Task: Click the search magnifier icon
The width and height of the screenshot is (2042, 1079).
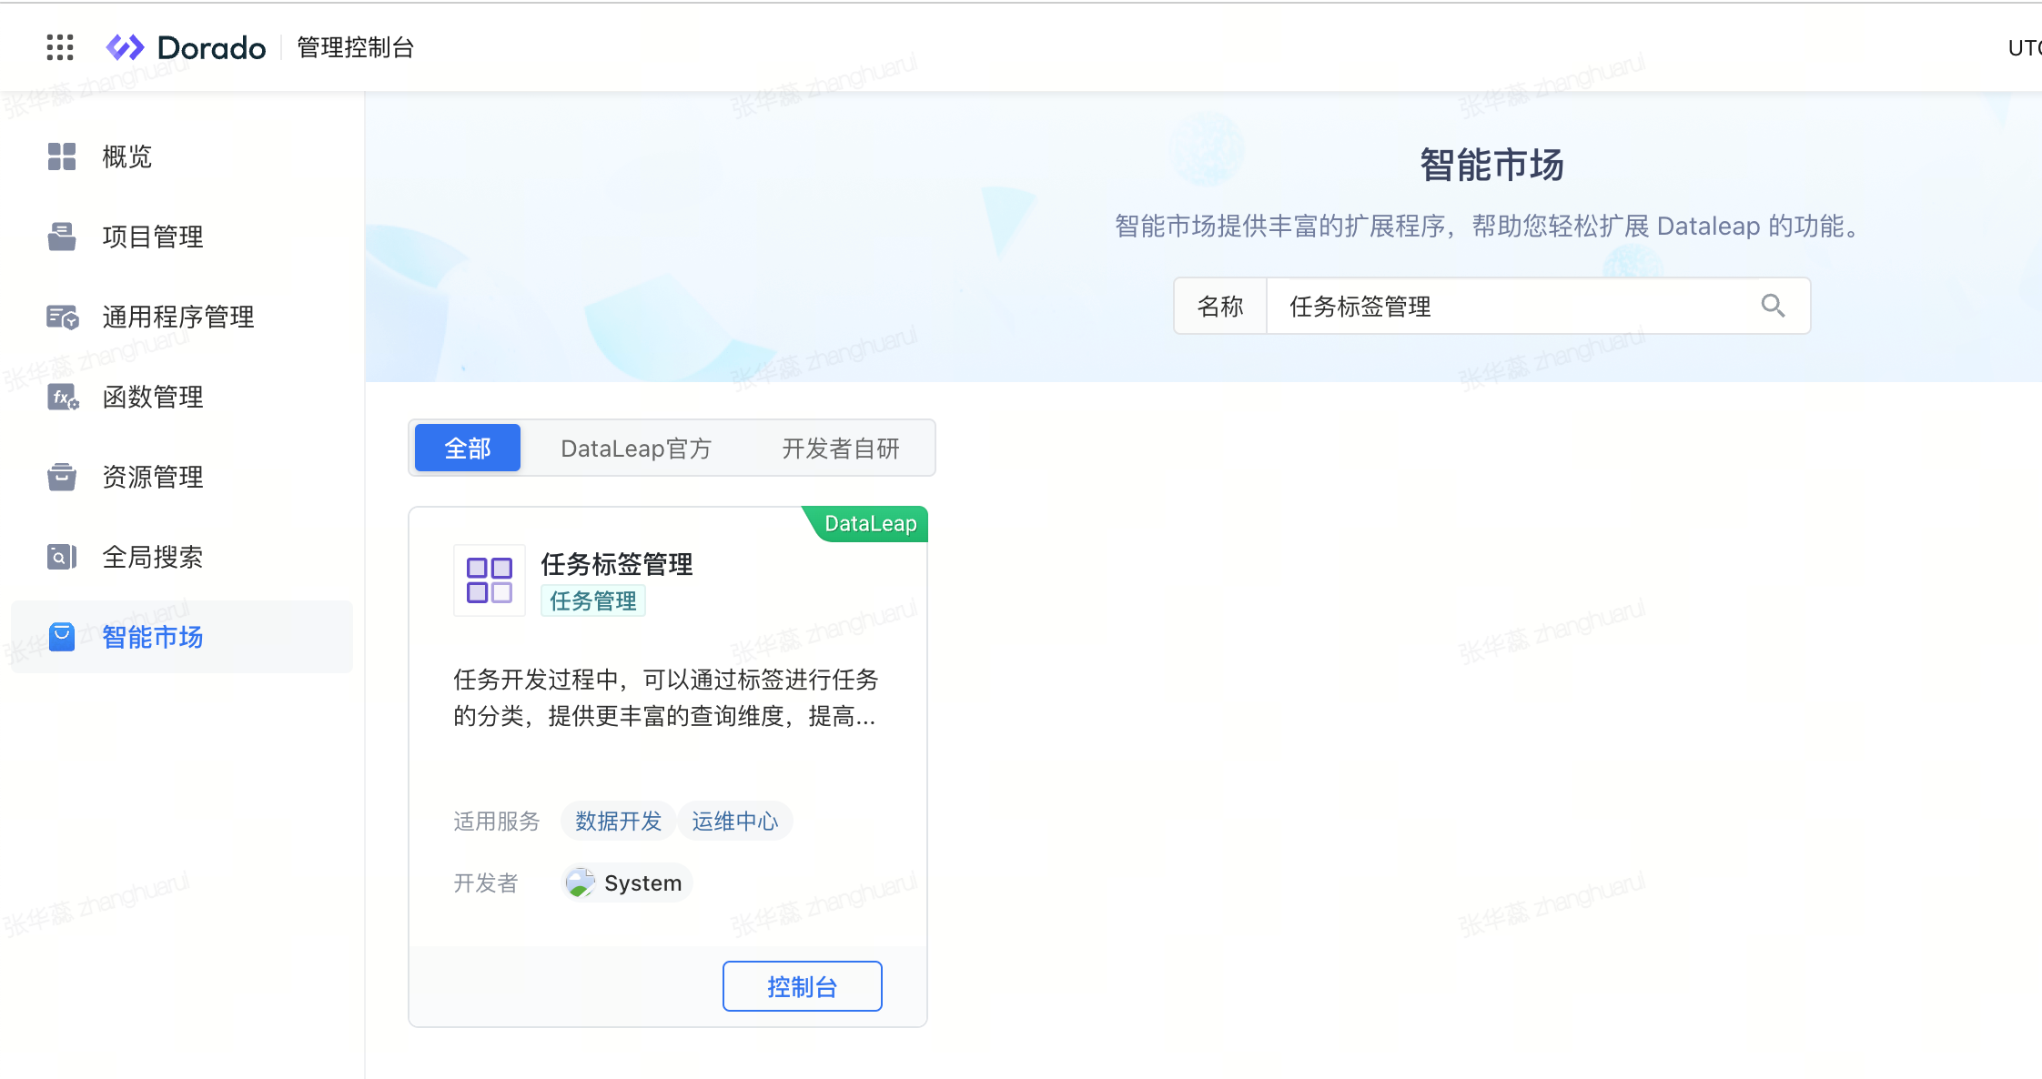Action: click(x=1773, y=306)
